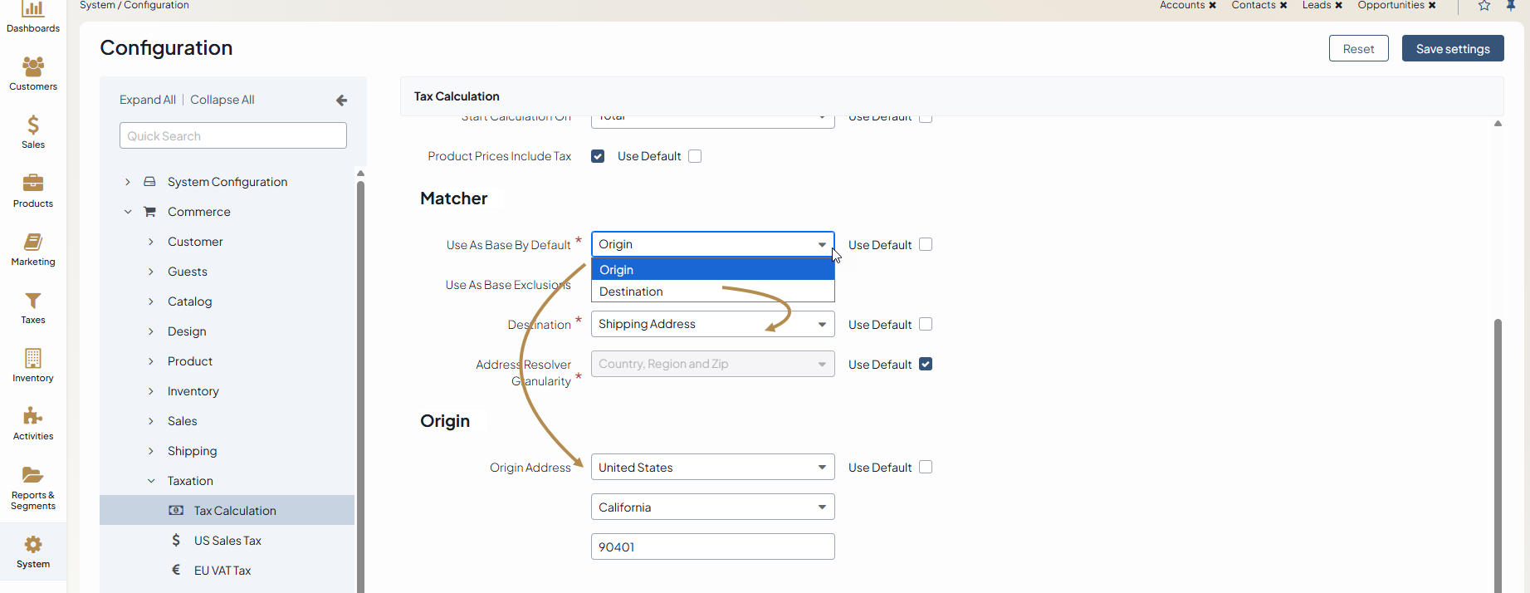Viewport: 1530px width, 593px height.
Task: Click the Reset button
Action: pos(1358,49)
